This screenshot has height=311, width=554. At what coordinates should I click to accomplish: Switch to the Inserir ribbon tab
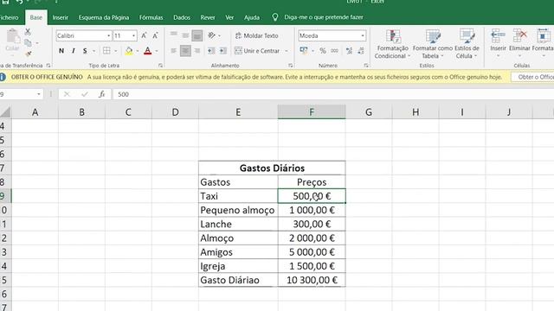(60, 17)
